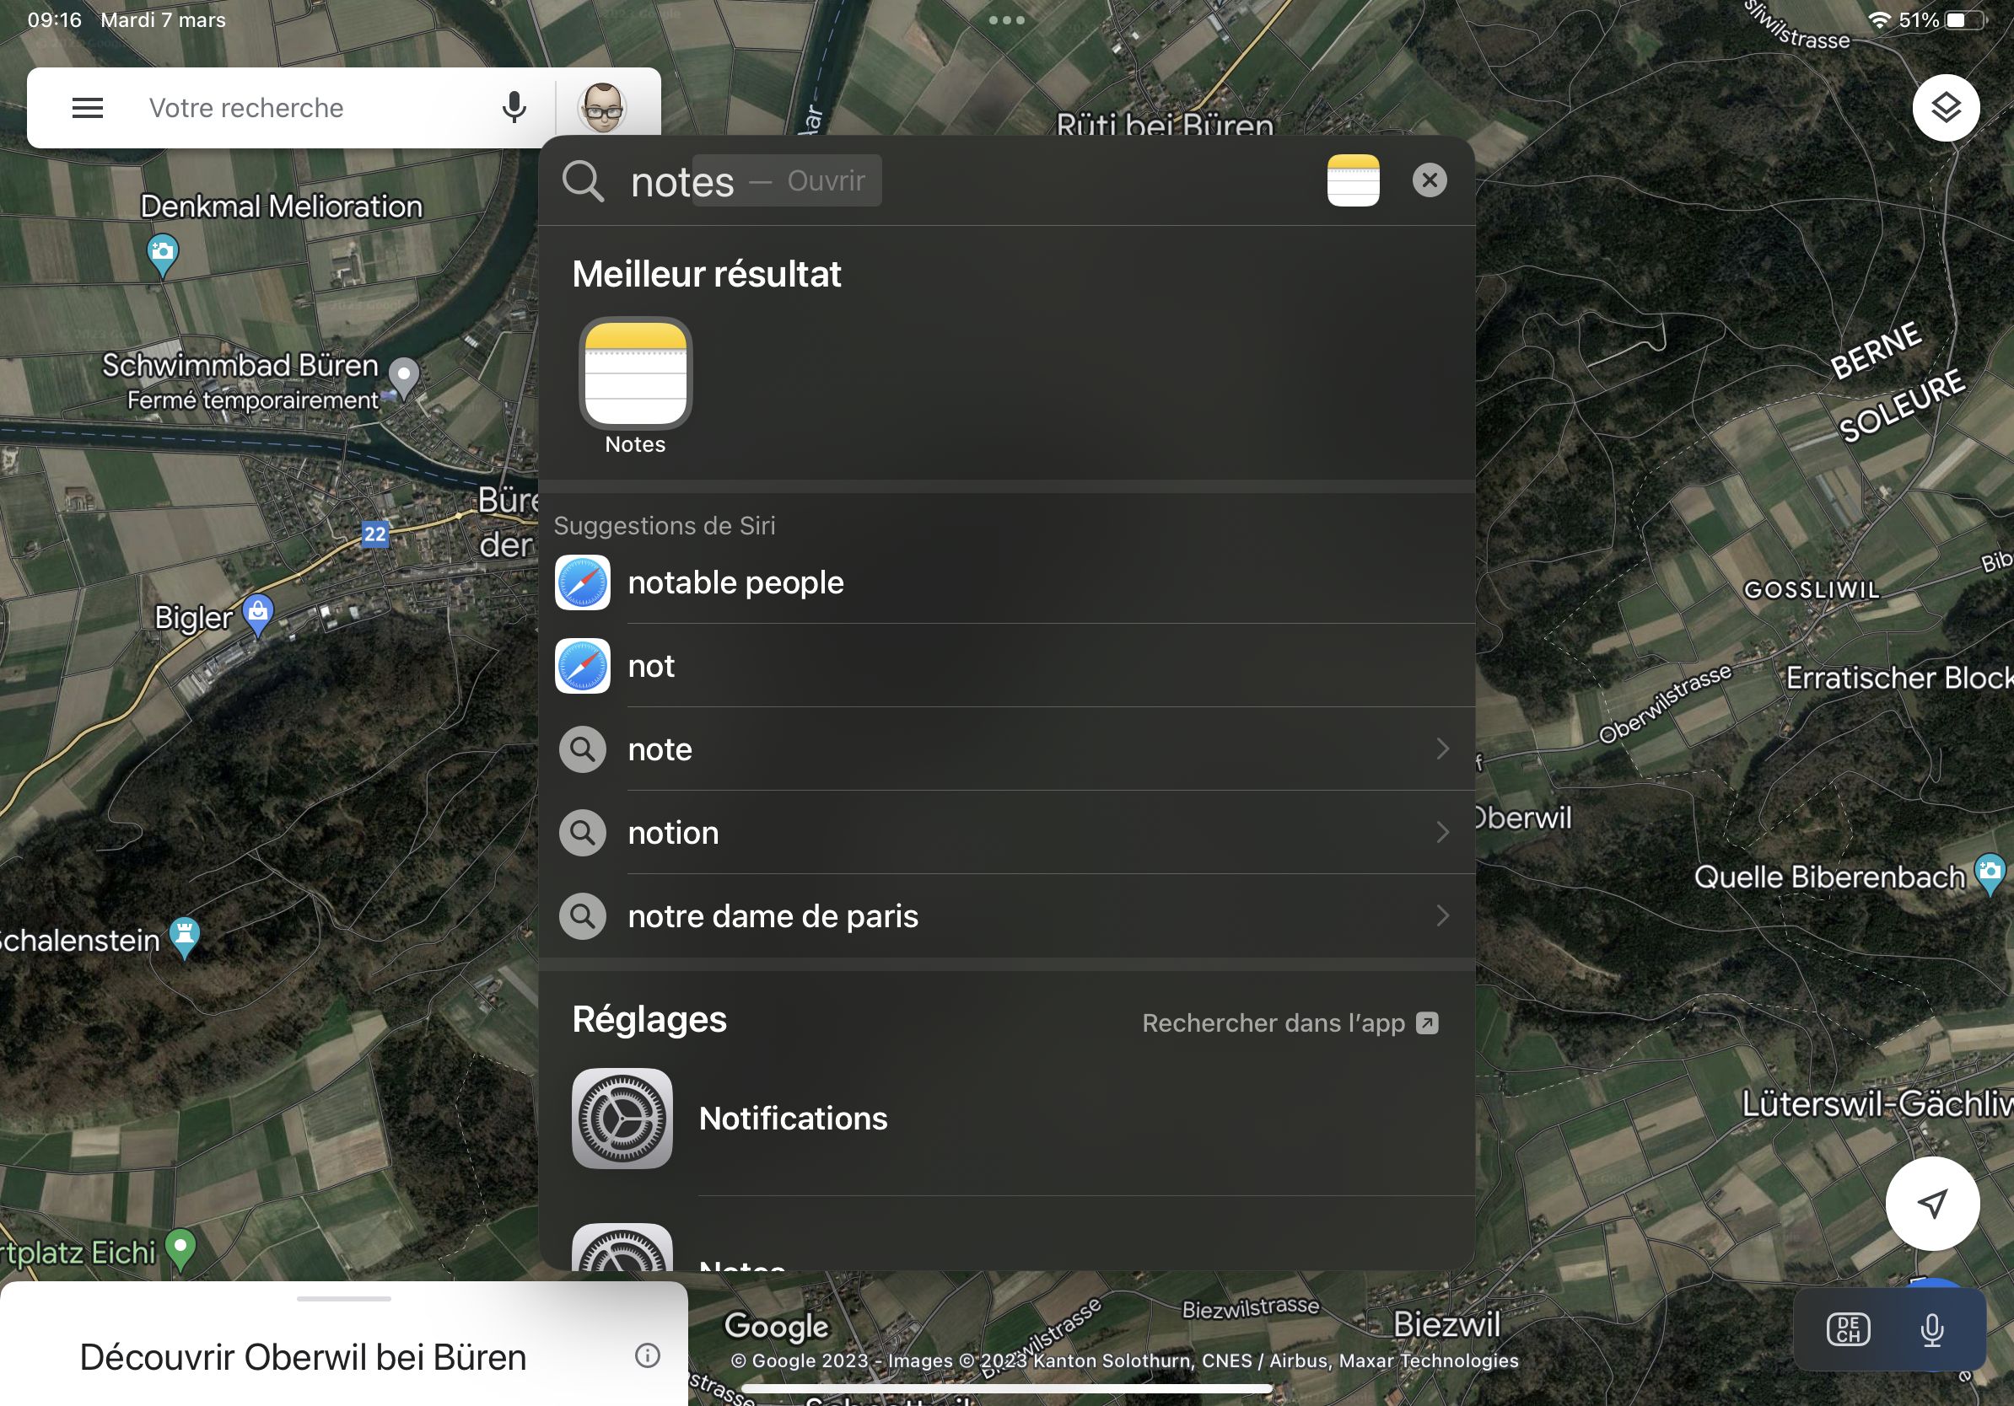This screenshot has width=2014, height=1406.
Task: Open the Notes app in the best result
Action: pos(636,386)
